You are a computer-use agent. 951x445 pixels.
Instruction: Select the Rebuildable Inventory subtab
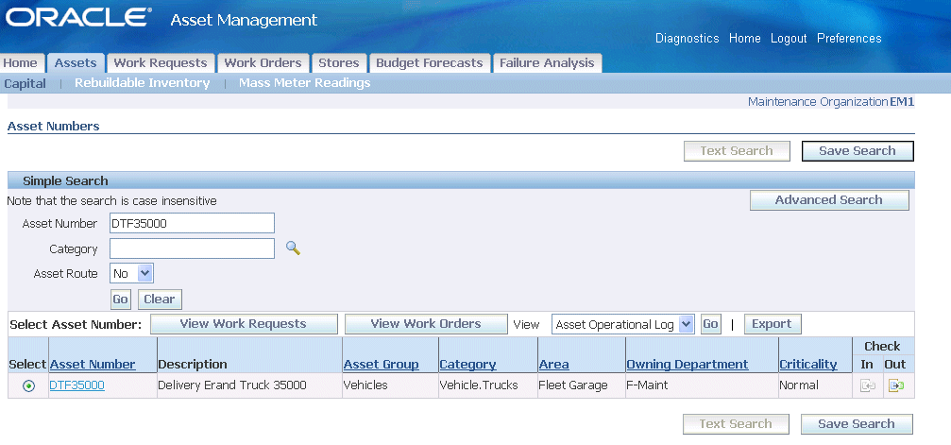click(x=142, y=83)
